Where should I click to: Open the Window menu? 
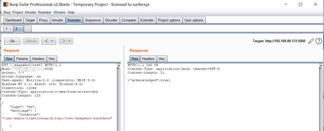[59, 12]
